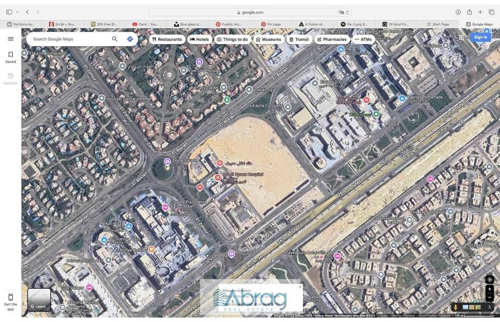500x322 pixels.
Task: Filter map by Restaurants
Action: click(x=167, y=39)
